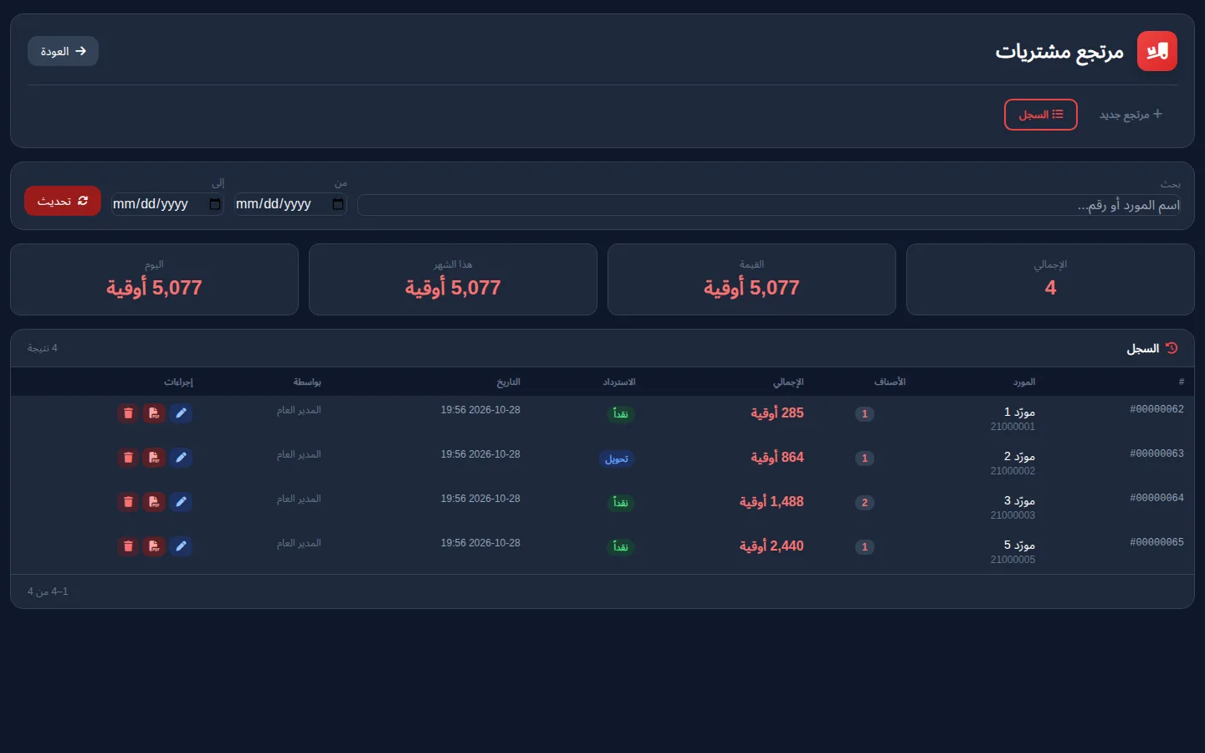The image size is (1205, 753).
Task: Click the items count badge showing 2
Action: [864, 503]
